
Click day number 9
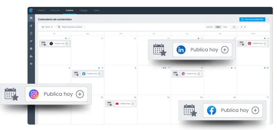(235, 68)
